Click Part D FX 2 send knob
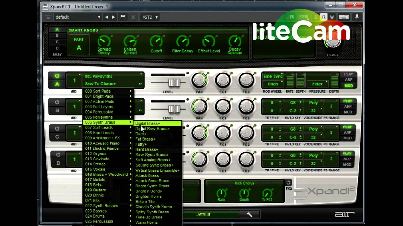The image size is (403, 226). [x=246, y=159]
